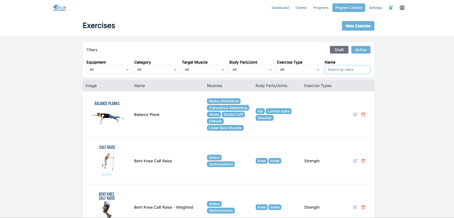Create a New Exercise
Screen dimensions: 454x218
point(358,26)
